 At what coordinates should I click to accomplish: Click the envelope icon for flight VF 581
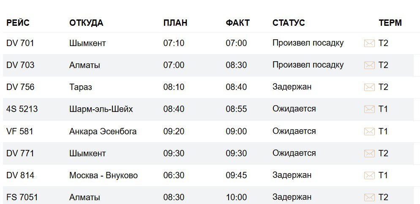coord(369,131)
